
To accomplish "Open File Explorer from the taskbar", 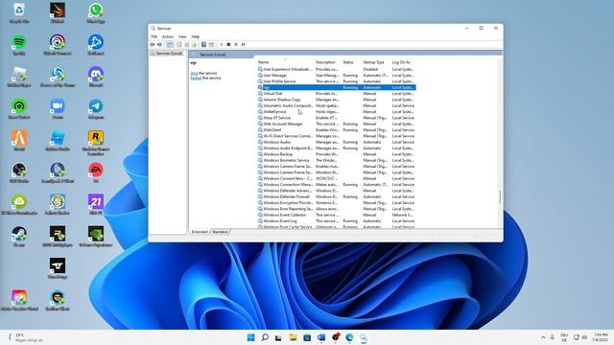I will pyautogui.click(x=293, y=337).
